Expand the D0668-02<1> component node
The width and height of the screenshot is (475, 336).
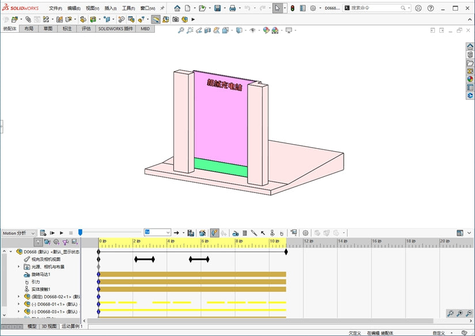18,297
